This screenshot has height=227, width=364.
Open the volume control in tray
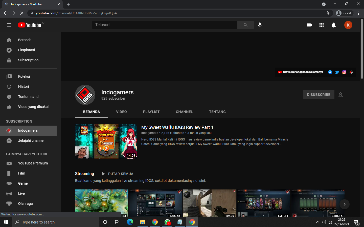click(x=324, y=222)
